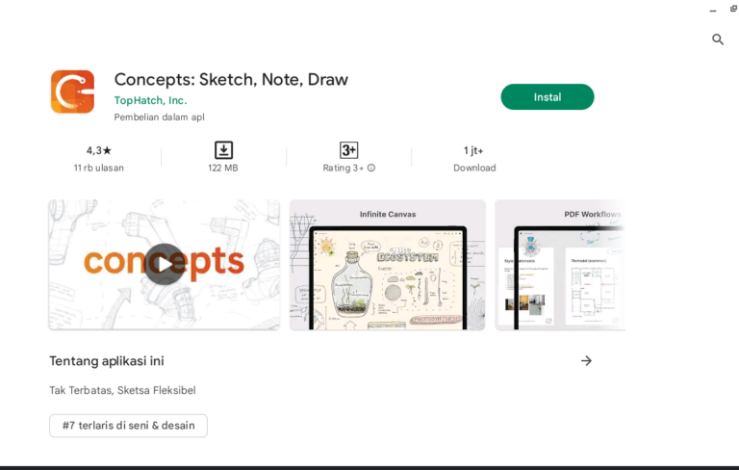Minimize the Play Store window
This screenshot has width=739, height=470.
(x=712, y=9)
